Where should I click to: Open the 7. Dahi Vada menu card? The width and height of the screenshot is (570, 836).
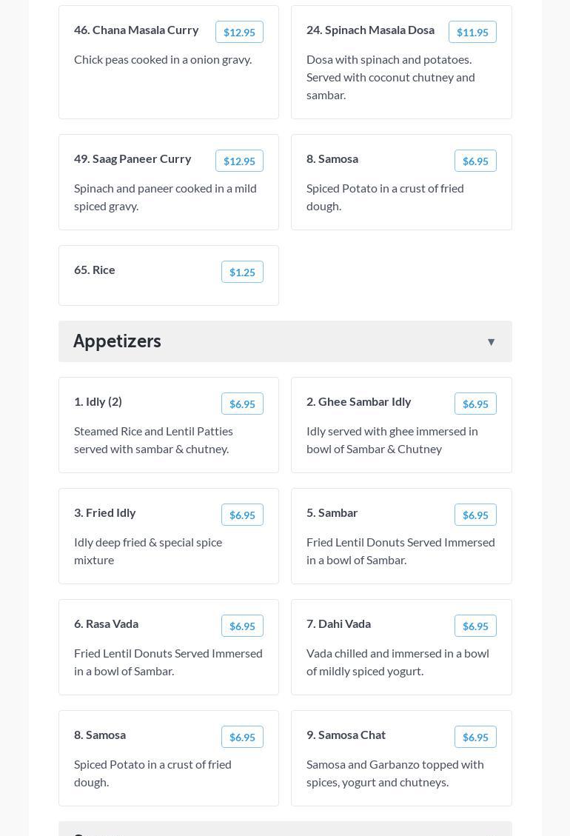[400, 647]
